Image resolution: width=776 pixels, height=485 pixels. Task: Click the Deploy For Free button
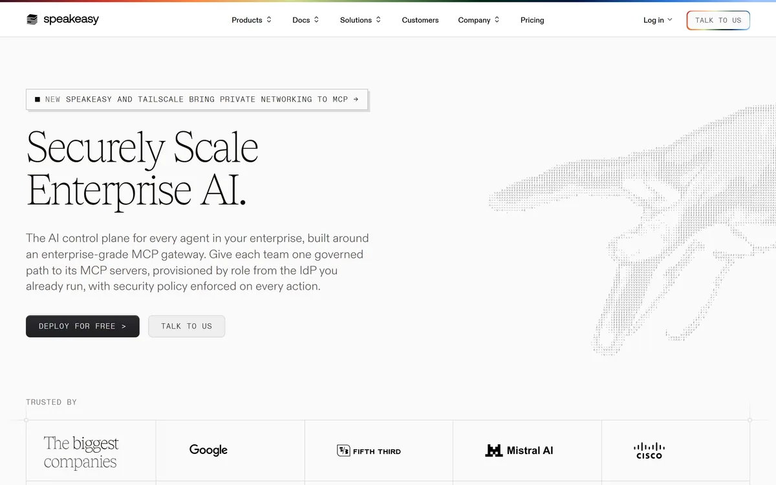click(x=83, y=326)
